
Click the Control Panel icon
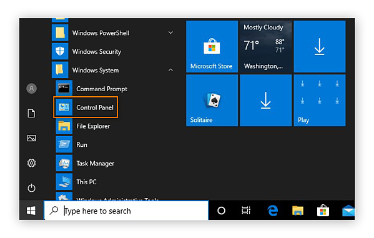point(64,107)
